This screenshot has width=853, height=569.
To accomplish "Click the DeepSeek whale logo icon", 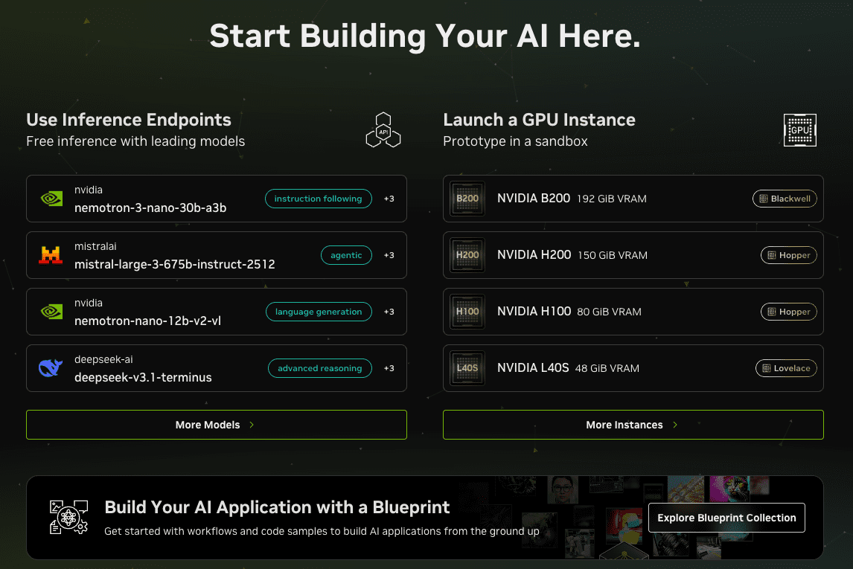I will click(x=49, y=367).
